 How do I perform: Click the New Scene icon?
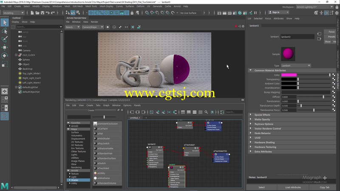pyautogui.click(x=32, y=13)
